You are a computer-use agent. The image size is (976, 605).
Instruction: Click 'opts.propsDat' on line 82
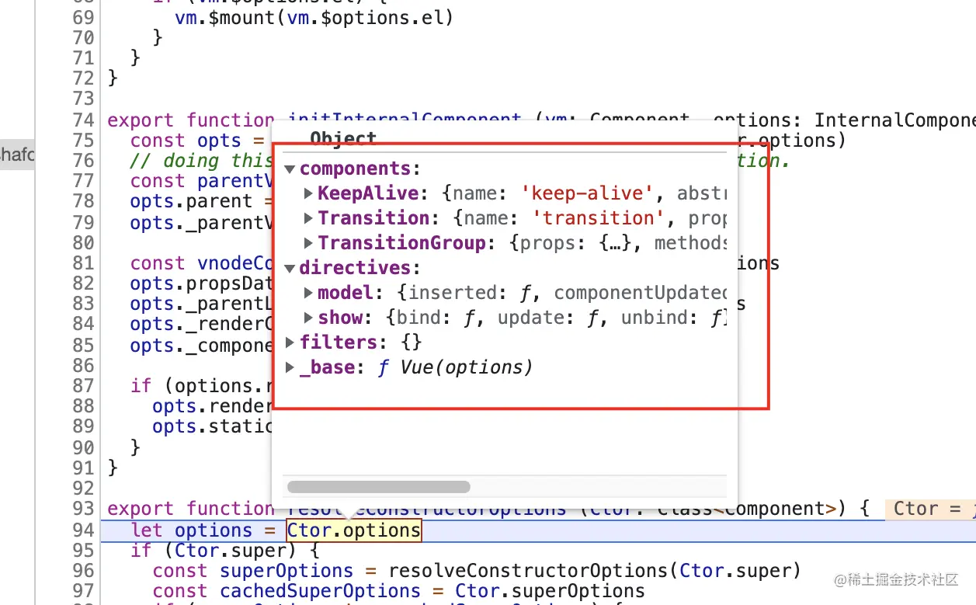(200, 283)
